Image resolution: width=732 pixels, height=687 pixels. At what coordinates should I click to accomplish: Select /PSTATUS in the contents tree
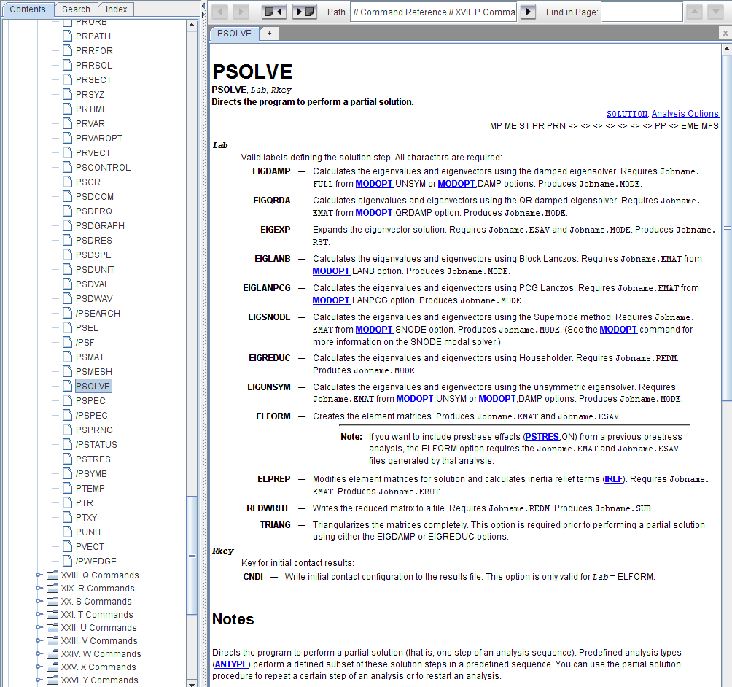coord(97,445)
